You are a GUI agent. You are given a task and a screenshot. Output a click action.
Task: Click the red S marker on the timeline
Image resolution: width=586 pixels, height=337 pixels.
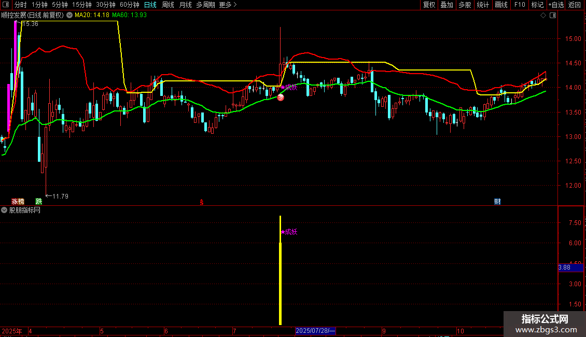coord(201,202)
